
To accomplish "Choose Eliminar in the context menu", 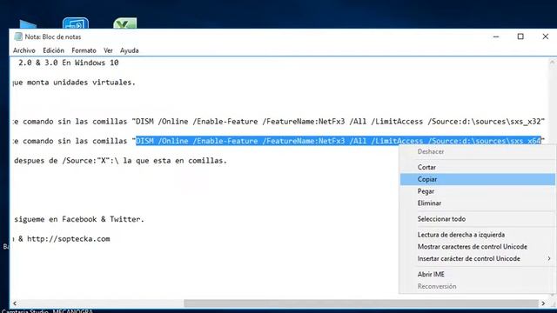I will [478, 203].
